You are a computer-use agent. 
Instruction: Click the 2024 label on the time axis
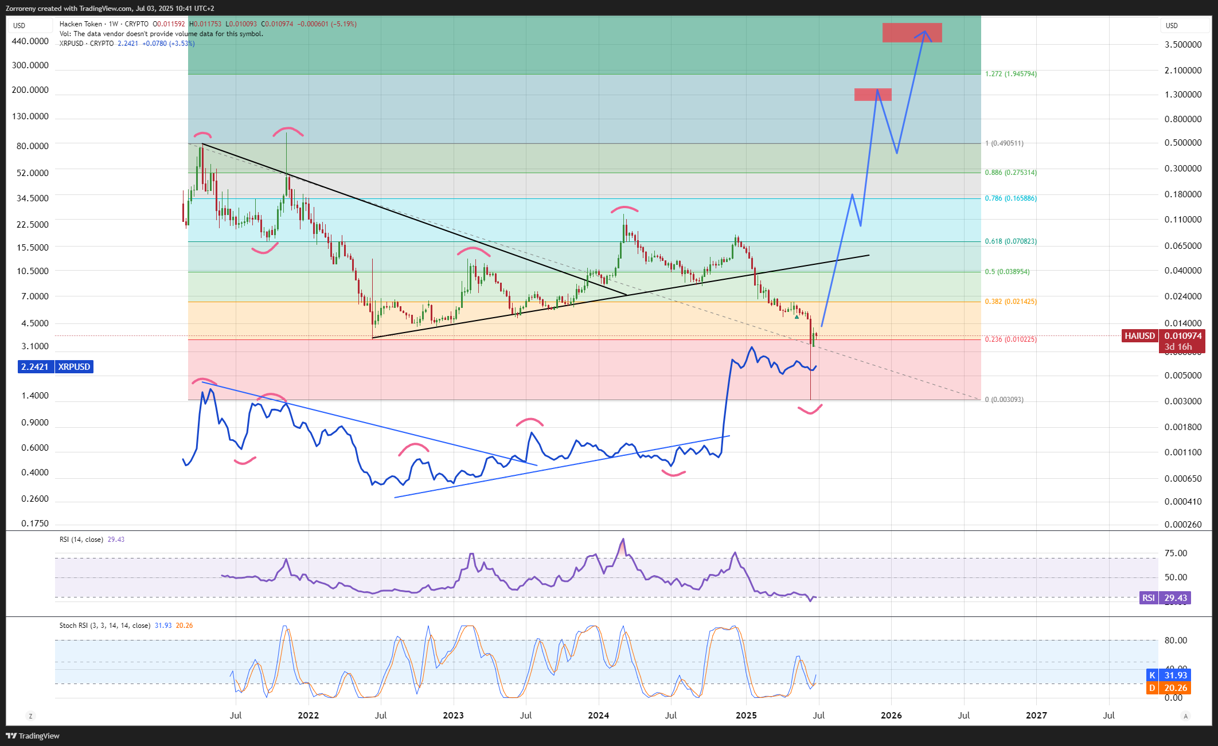[599, 716]
